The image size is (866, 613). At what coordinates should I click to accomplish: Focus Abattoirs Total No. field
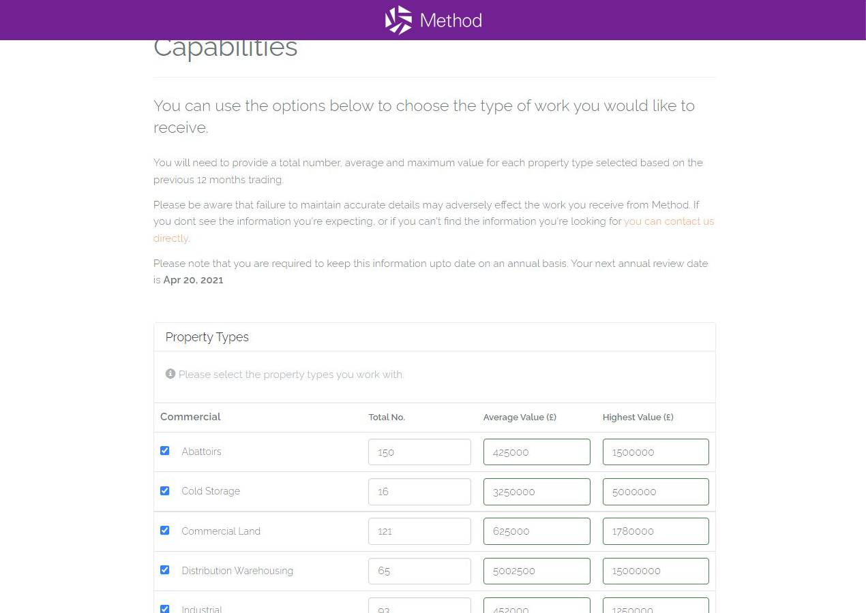point(419,452)
